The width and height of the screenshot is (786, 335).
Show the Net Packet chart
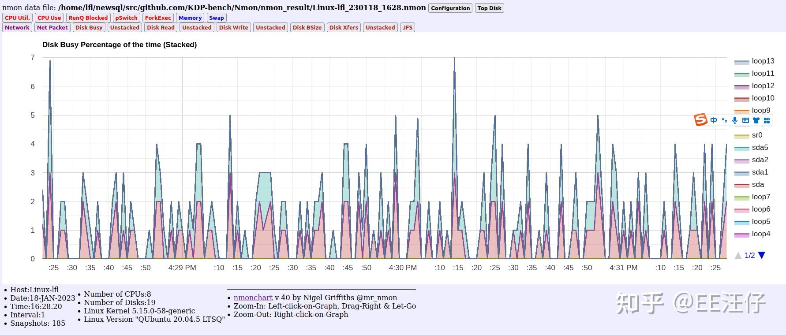[x=52, y=27]
